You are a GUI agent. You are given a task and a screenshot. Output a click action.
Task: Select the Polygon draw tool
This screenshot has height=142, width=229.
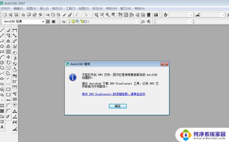click(2, 46)
